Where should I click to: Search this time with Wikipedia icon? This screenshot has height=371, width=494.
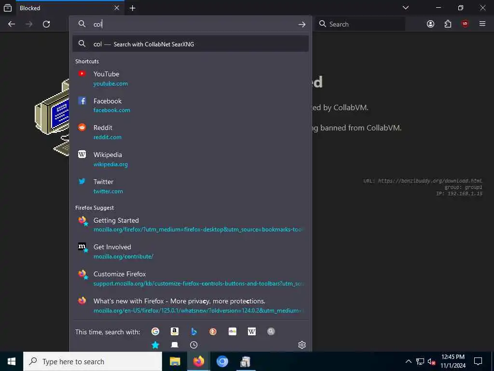pyautogui.click(x=252, y=331)
